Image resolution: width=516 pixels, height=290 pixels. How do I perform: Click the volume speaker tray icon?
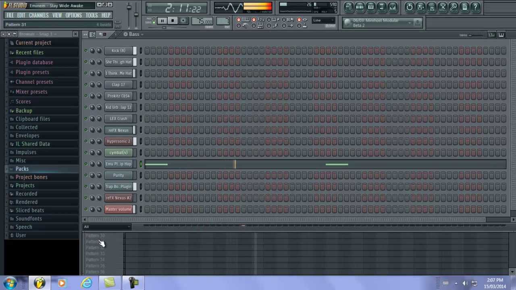[x=465, y=283]
